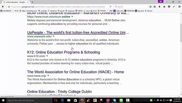The height and width of the screenshot is (103, 182).
Task: Open the Action Center notifications
Action: click(171, 100)
